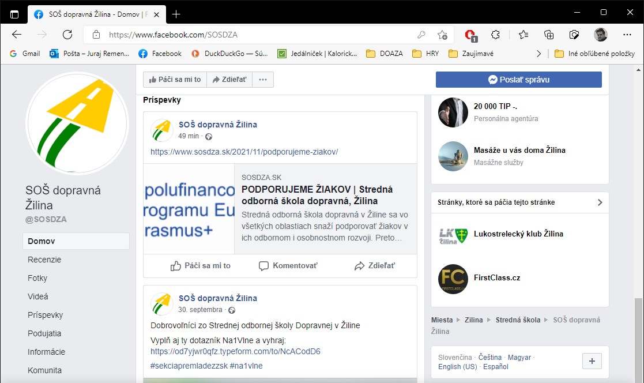
Task: Click the 49 min post timestamp
Action: point(189,136)
